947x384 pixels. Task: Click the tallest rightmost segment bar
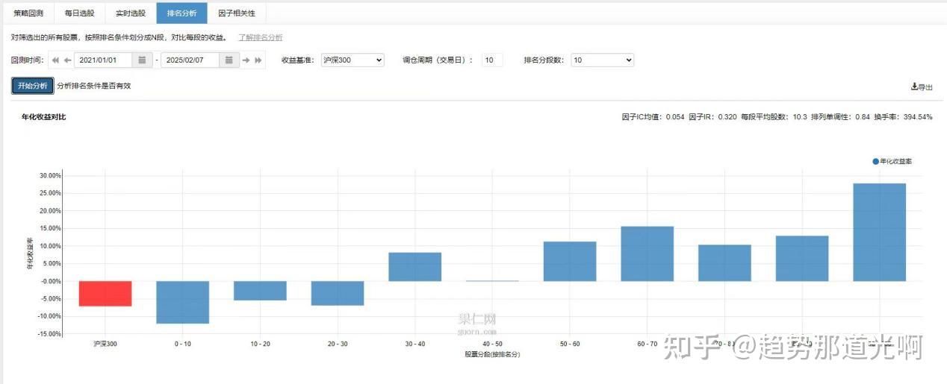[x=880, y=232]
